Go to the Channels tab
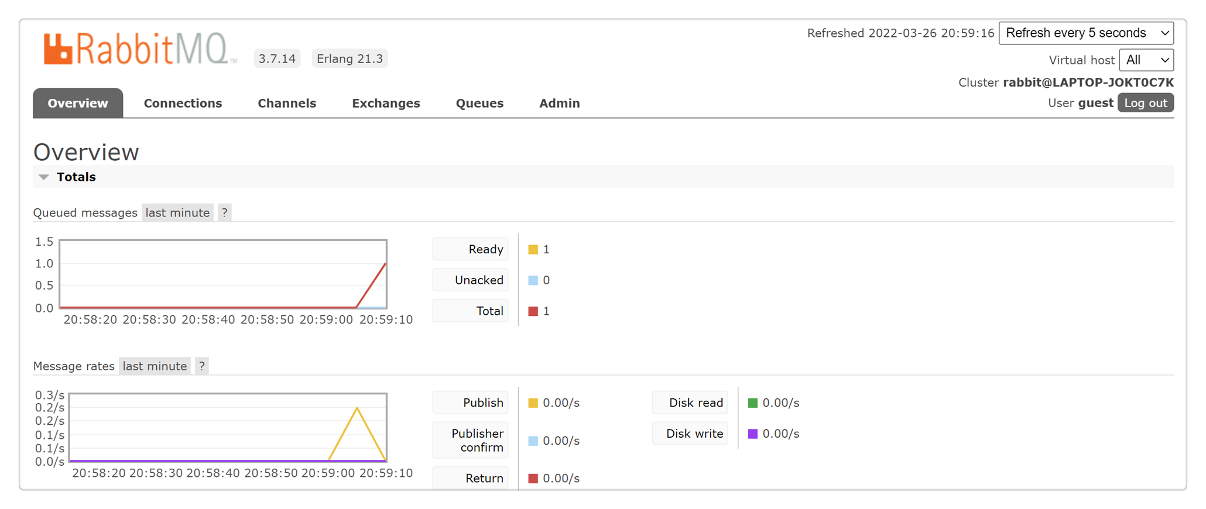The image size is (1206, 509). (287, 103)
